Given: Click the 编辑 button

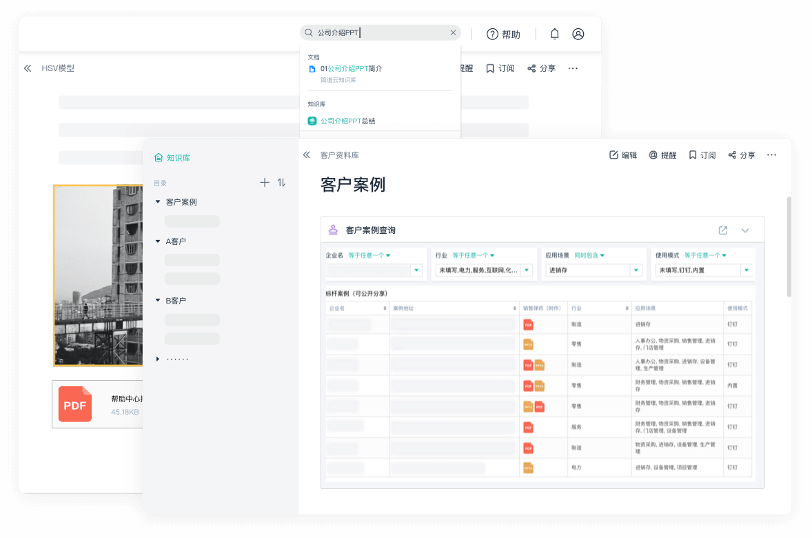Looking at the screenshot, I should click(623, 155).
